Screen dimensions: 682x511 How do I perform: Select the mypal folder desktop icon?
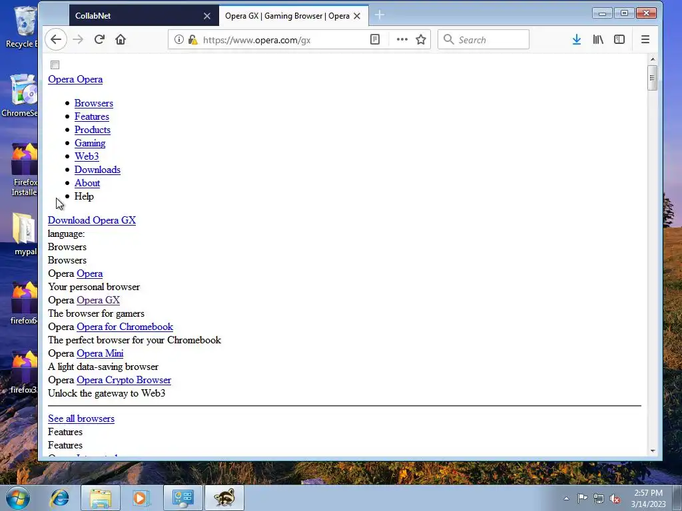(25, 234)
